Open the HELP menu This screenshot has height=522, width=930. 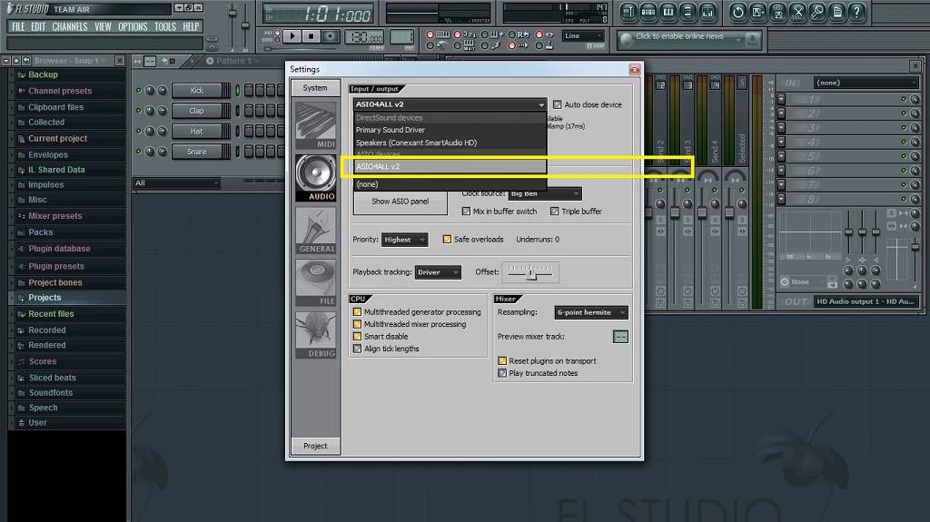point(191,26)
